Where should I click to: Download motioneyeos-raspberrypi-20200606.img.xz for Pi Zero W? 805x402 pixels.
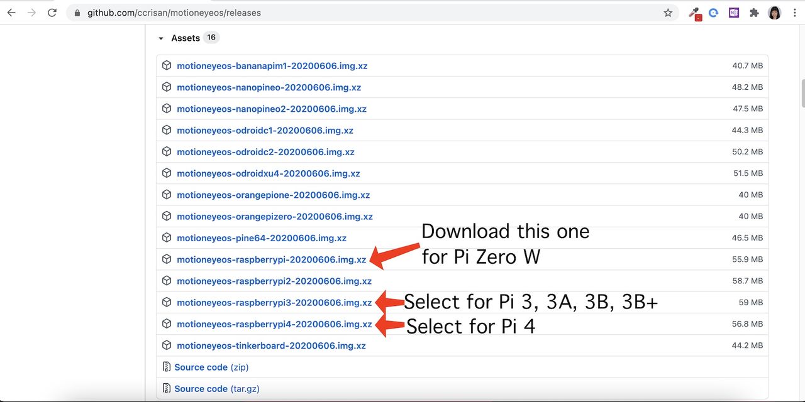click(x=271, y=259)
